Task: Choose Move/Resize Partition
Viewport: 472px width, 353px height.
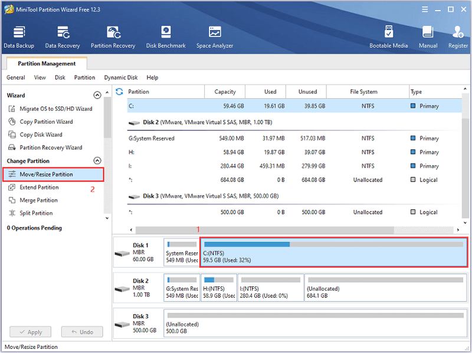Action: pos(53,174)
